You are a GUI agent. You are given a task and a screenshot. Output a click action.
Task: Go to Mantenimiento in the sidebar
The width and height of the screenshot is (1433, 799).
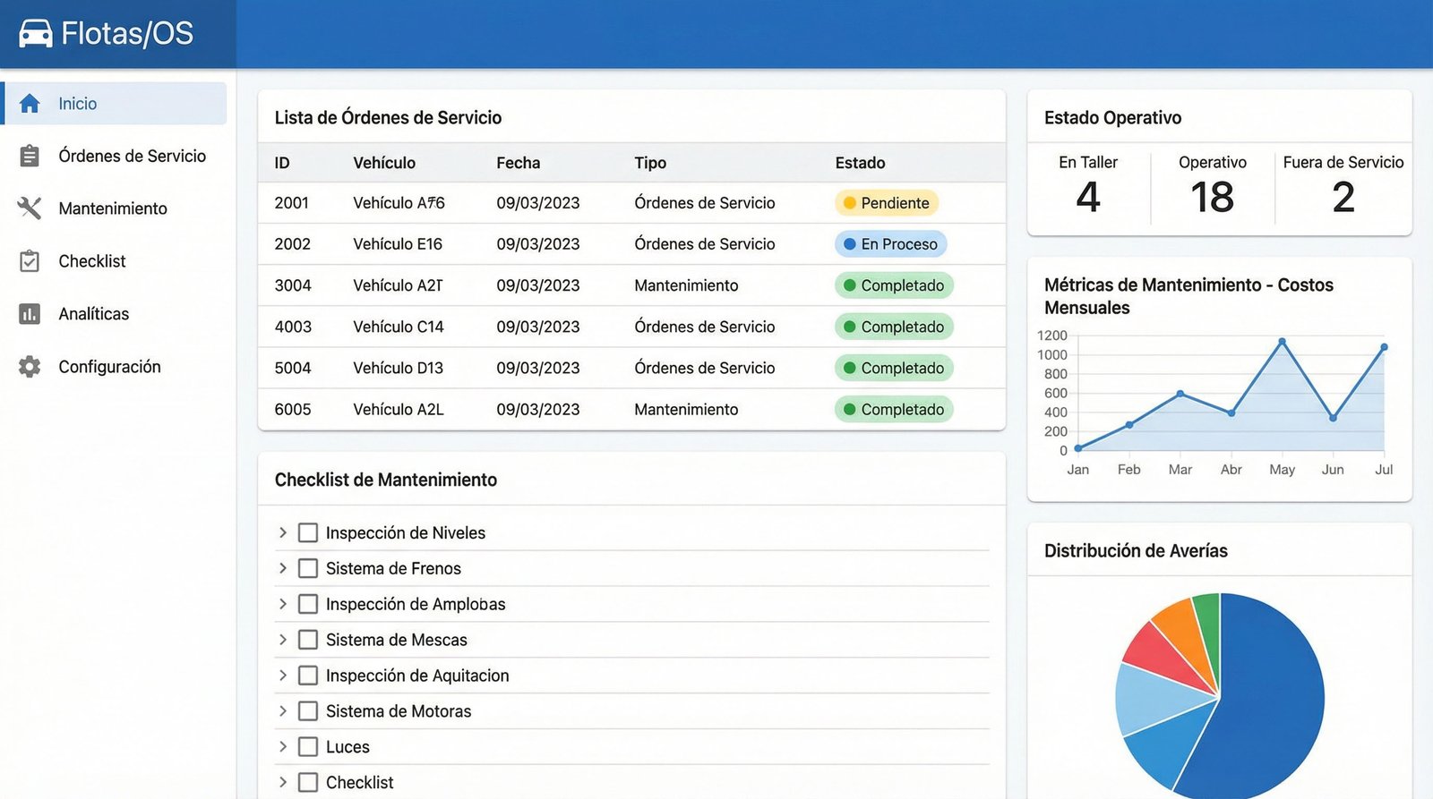[x=113, y=208]
